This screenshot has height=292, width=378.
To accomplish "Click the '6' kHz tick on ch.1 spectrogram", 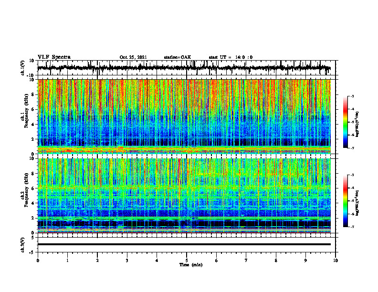I will click(x=33, y=109).
